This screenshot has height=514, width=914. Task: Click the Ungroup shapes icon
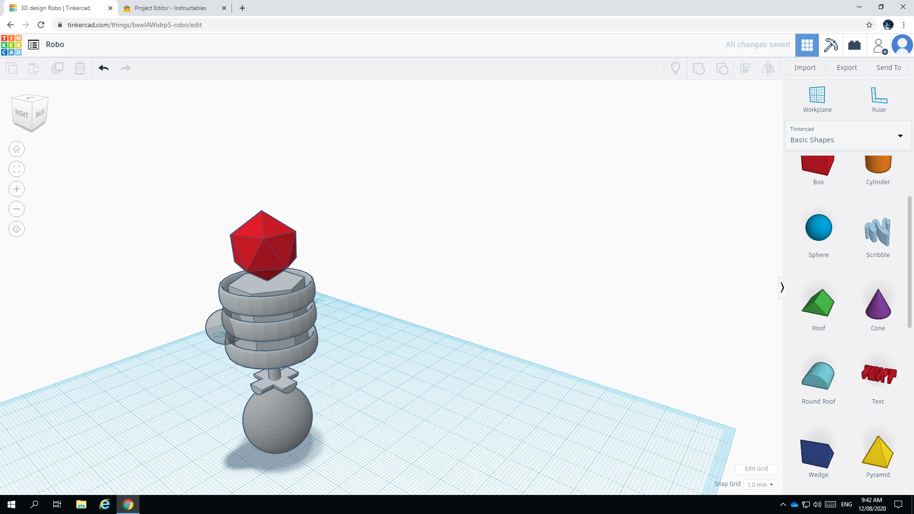(722, 68)
